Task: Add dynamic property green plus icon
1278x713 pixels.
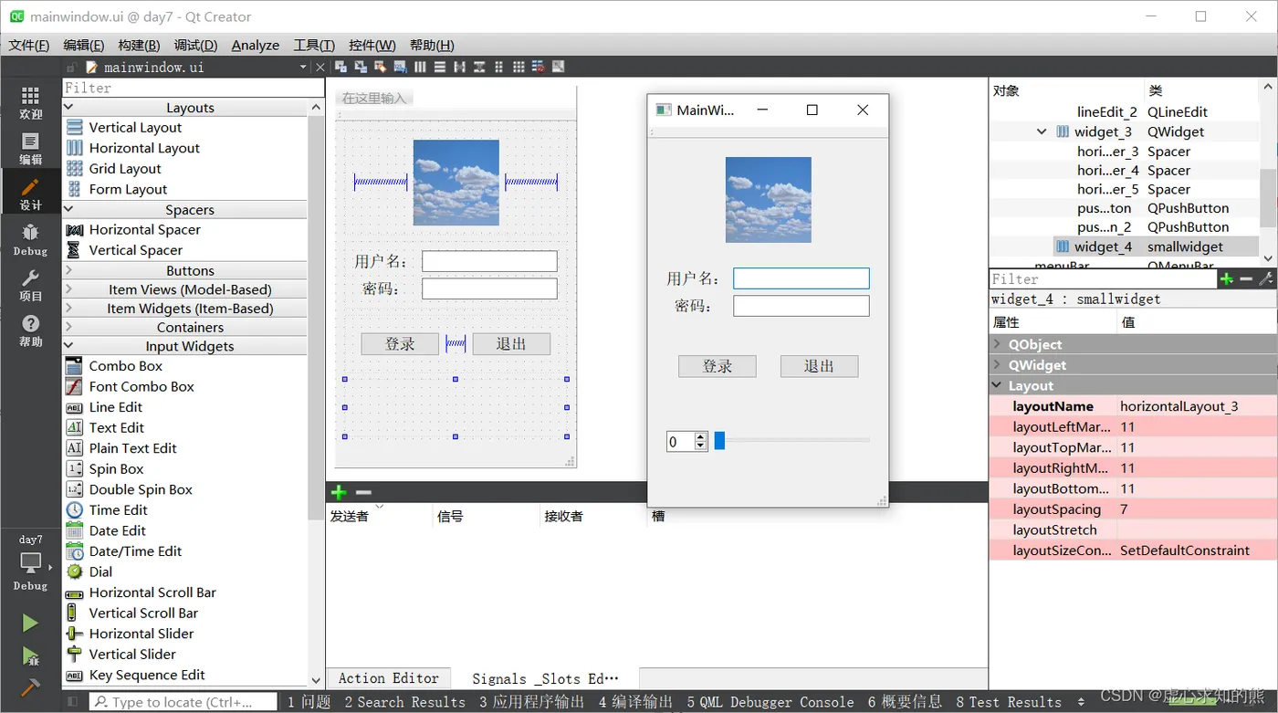Action: (1227, 279)
